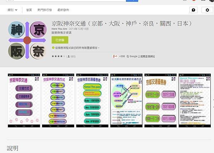Go to the 首頁 home tab

coord(29,10)
